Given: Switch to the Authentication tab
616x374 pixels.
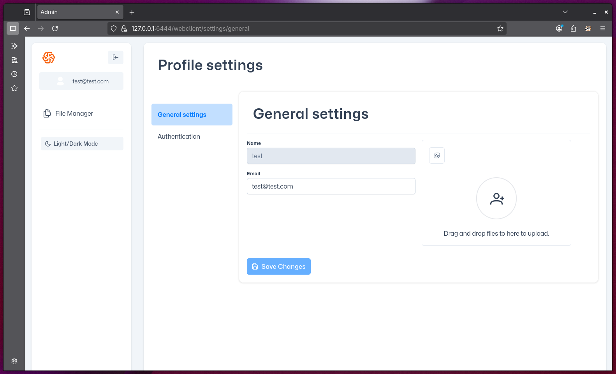Looking at the screenshot, I should 192,136.
